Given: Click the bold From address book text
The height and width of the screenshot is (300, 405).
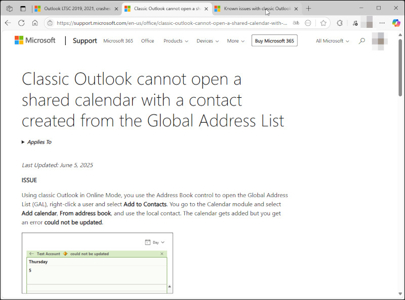Looking at the screenshot, I should [x=85, y=213].
